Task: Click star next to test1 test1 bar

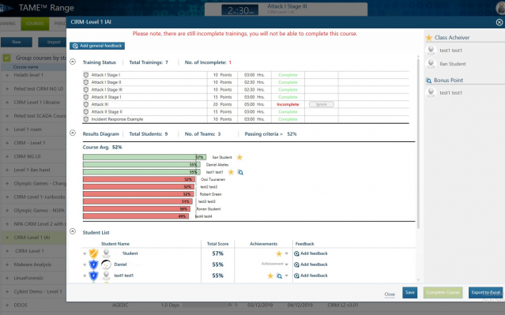Action: pyautogui.click(x=231, y=172)
